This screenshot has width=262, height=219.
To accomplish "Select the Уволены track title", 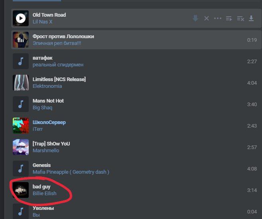I will click(x=43, y=208).
